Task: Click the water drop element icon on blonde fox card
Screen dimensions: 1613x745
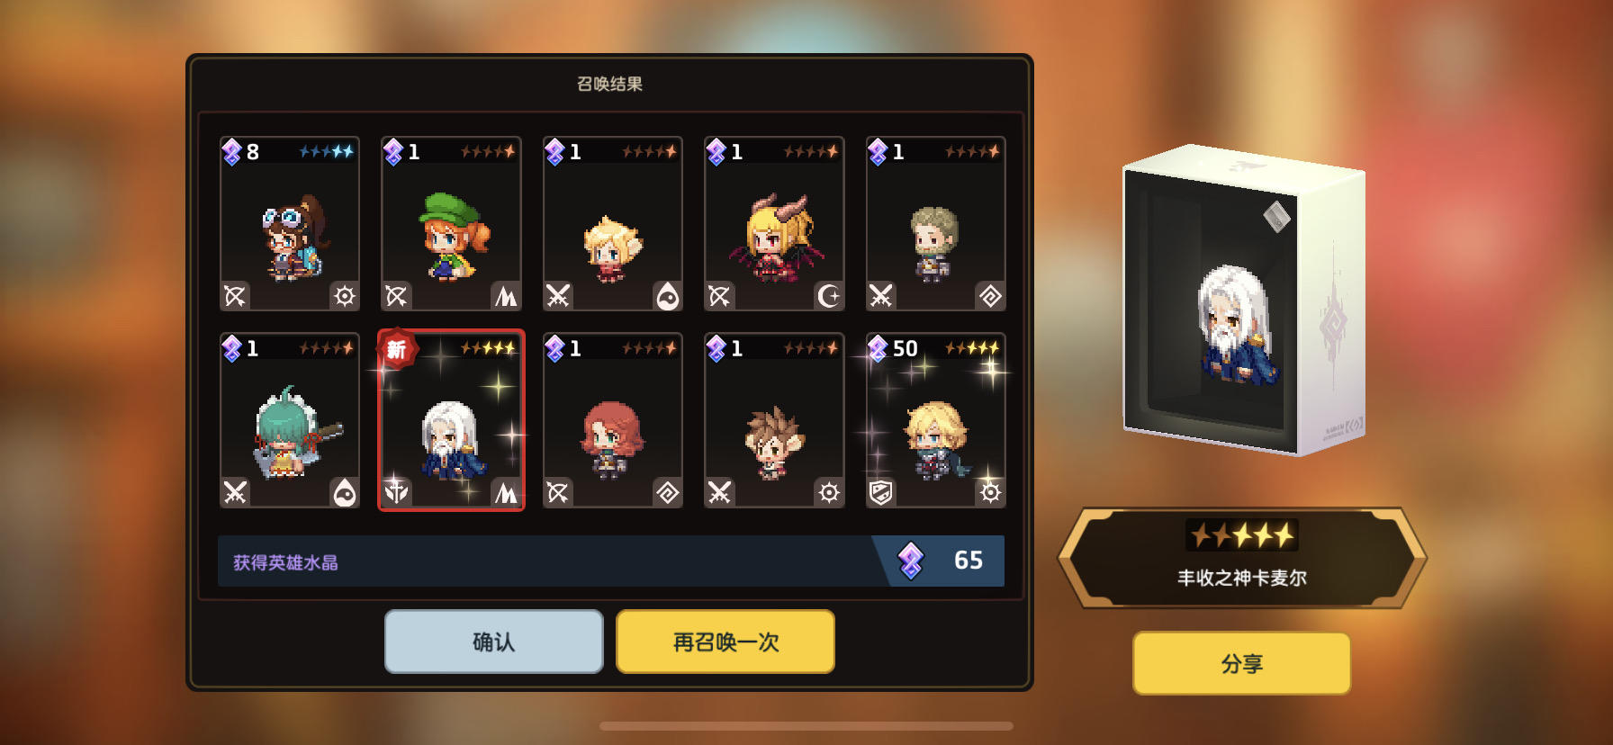Action: (668, 296)
